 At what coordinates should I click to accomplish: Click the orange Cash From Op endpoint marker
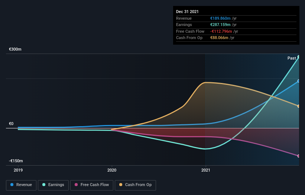(299, 106)
